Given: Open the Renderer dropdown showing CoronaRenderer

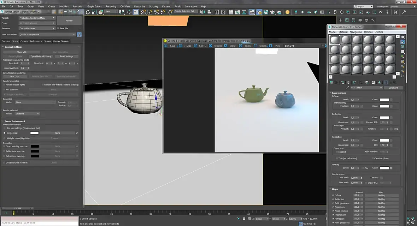Looking at the screenshot, I should click(37, 28).
